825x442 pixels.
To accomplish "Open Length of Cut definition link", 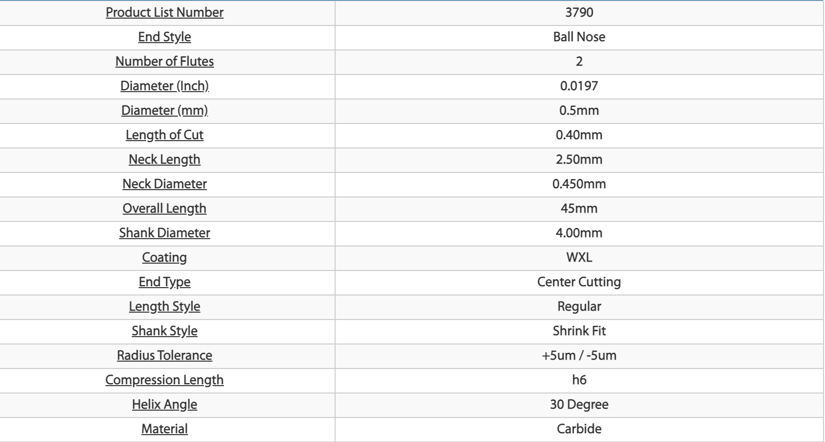I will click(165, 135).
